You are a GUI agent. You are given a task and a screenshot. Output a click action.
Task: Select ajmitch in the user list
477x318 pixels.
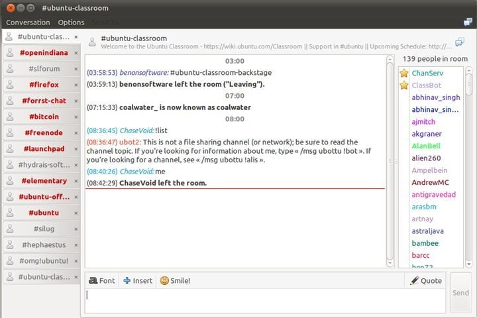point(423,122)
